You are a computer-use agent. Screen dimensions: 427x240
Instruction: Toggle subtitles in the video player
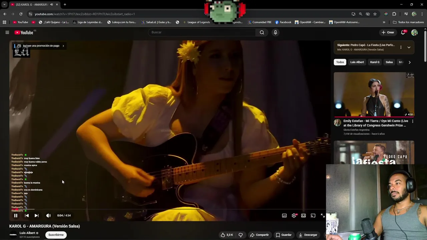pos(284,215)
